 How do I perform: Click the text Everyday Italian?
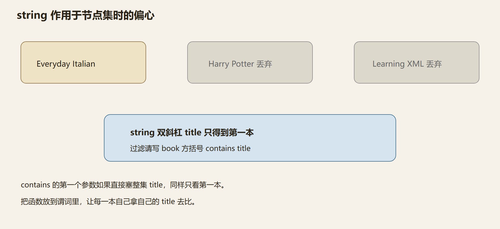click(x=66, y=64)
